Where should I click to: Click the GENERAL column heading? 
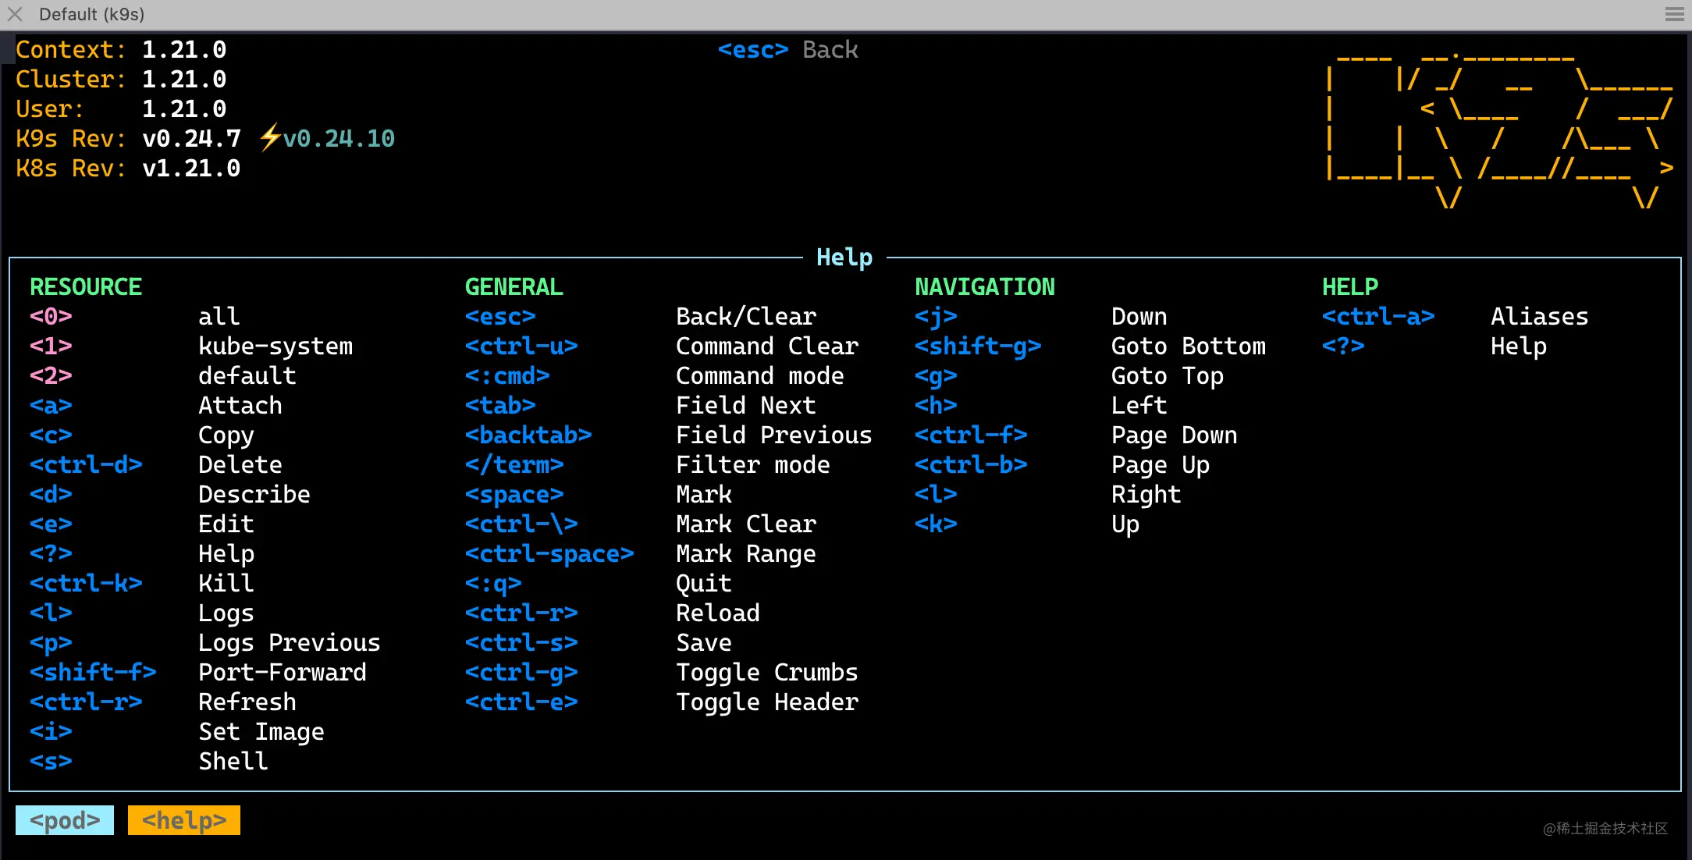(x=514, y=287)
